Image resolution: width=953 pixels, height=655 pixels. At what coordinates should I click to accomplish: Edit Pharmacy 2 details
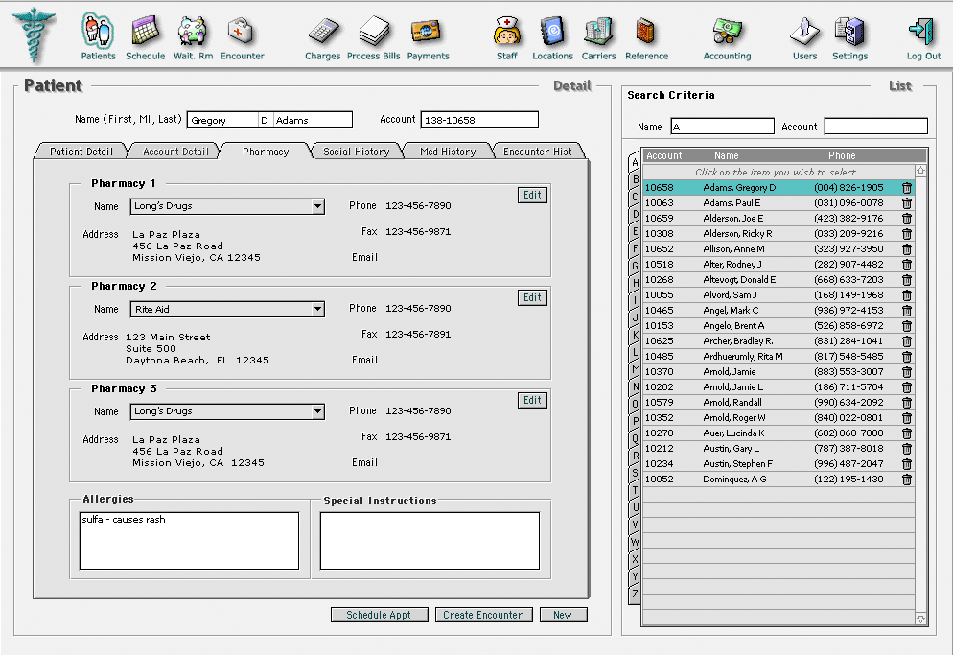tap(532, 298)
